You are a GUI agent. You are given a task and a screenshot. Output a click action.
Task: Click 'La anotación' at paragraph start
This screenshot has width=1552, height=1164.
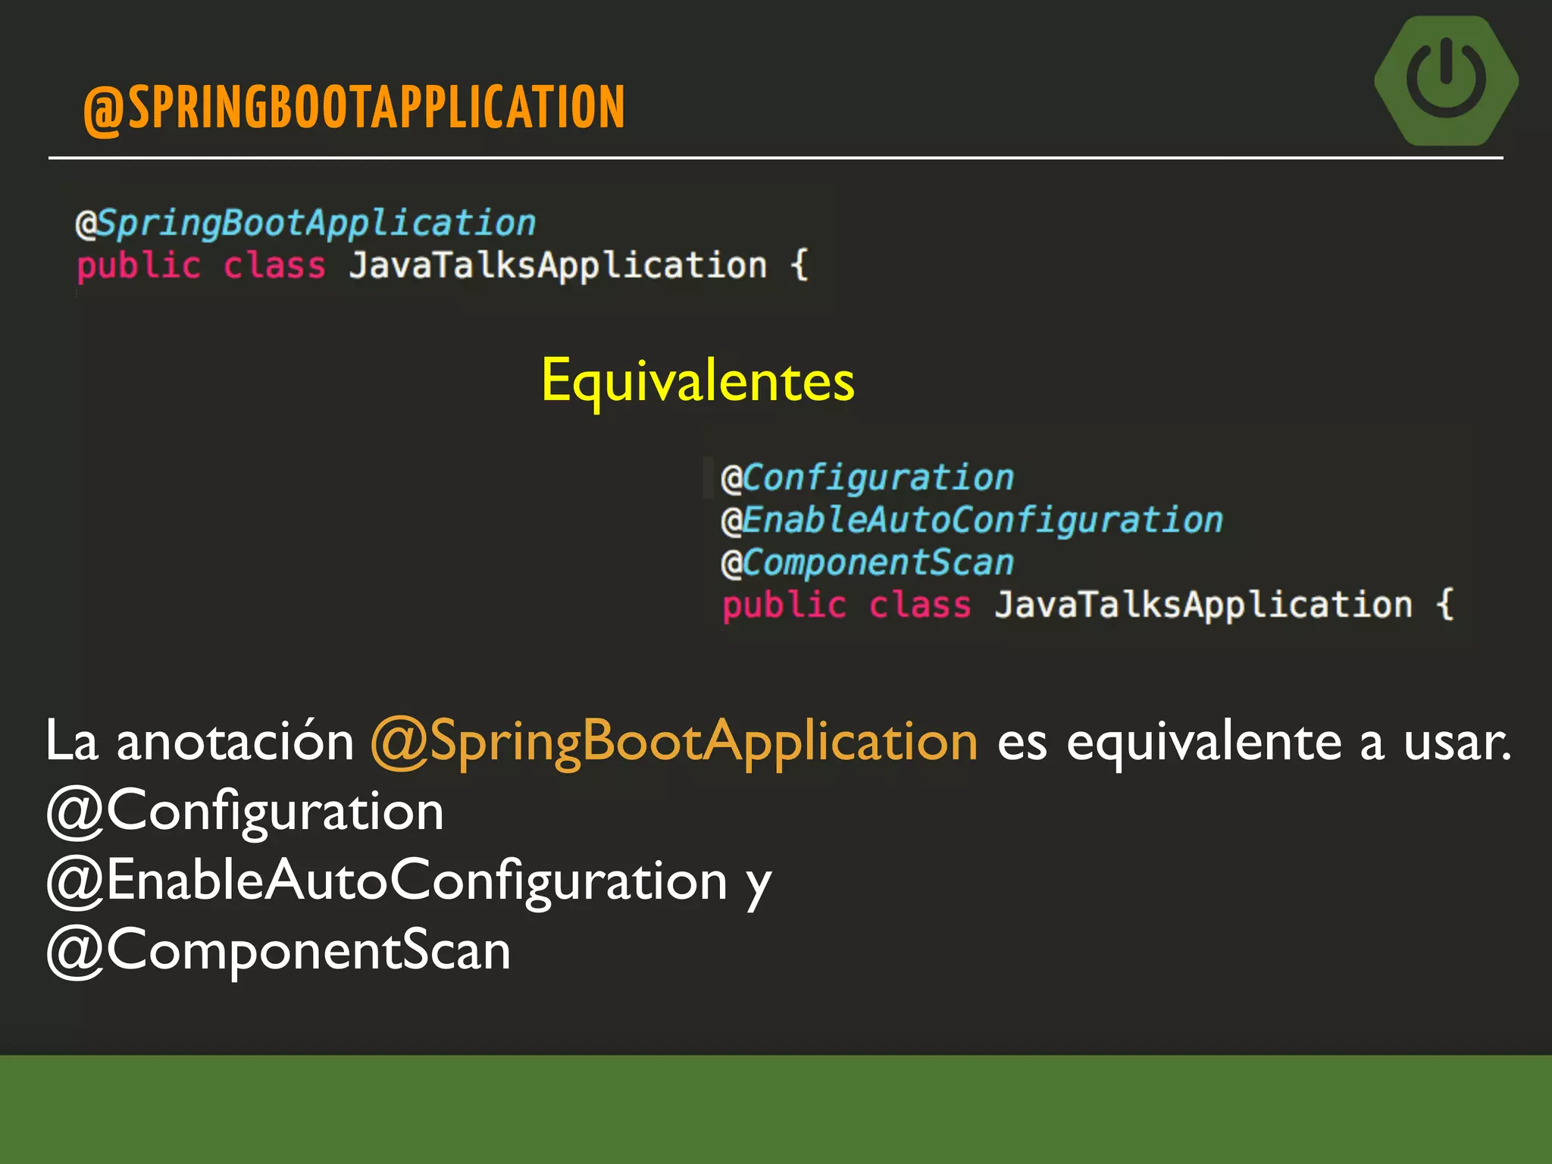click(x=199, y=741)
